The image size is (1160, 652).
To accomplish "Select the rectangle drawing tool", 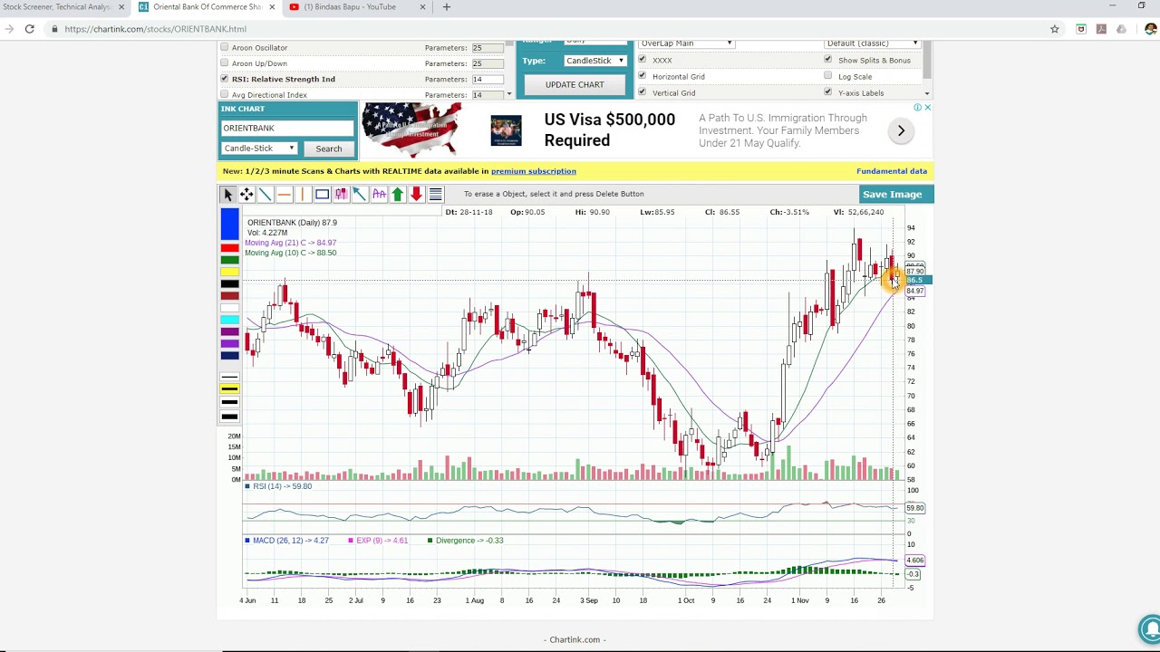I will coord(322,195).
